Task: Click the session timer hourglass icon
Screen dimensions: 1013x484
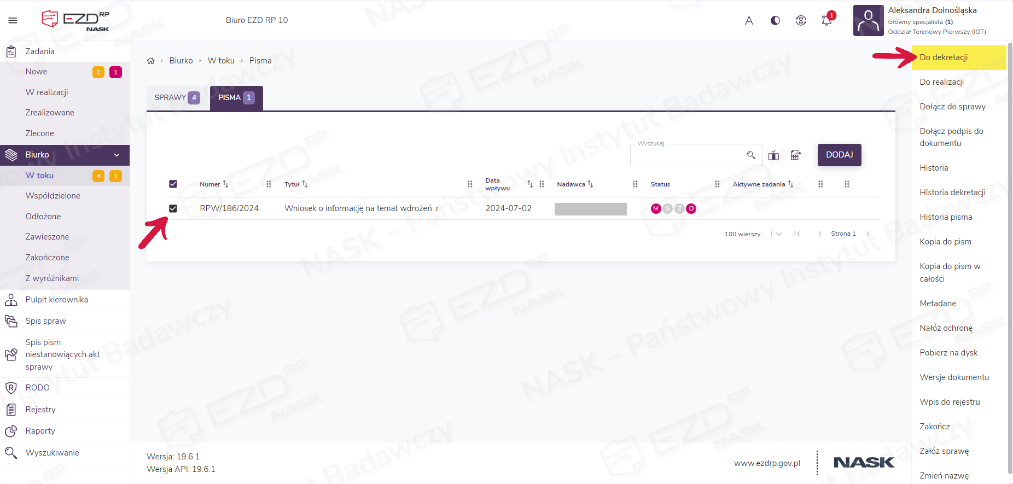Action: 801,21
